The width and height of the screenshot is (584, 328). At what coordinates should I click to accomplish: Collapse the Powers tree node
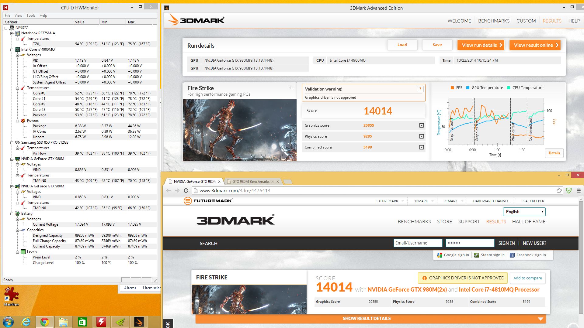(17, 121)
